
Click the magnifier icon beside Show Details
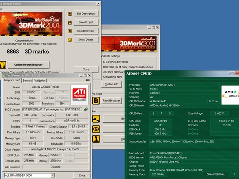click(x=70, y=40)
